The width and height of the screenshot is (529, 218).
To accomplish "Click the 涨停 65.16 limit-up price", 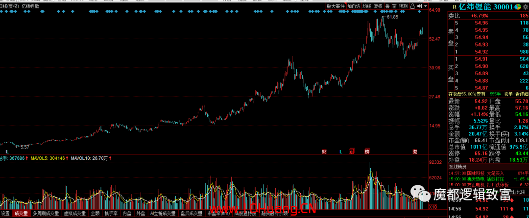I will coord(481,153).
